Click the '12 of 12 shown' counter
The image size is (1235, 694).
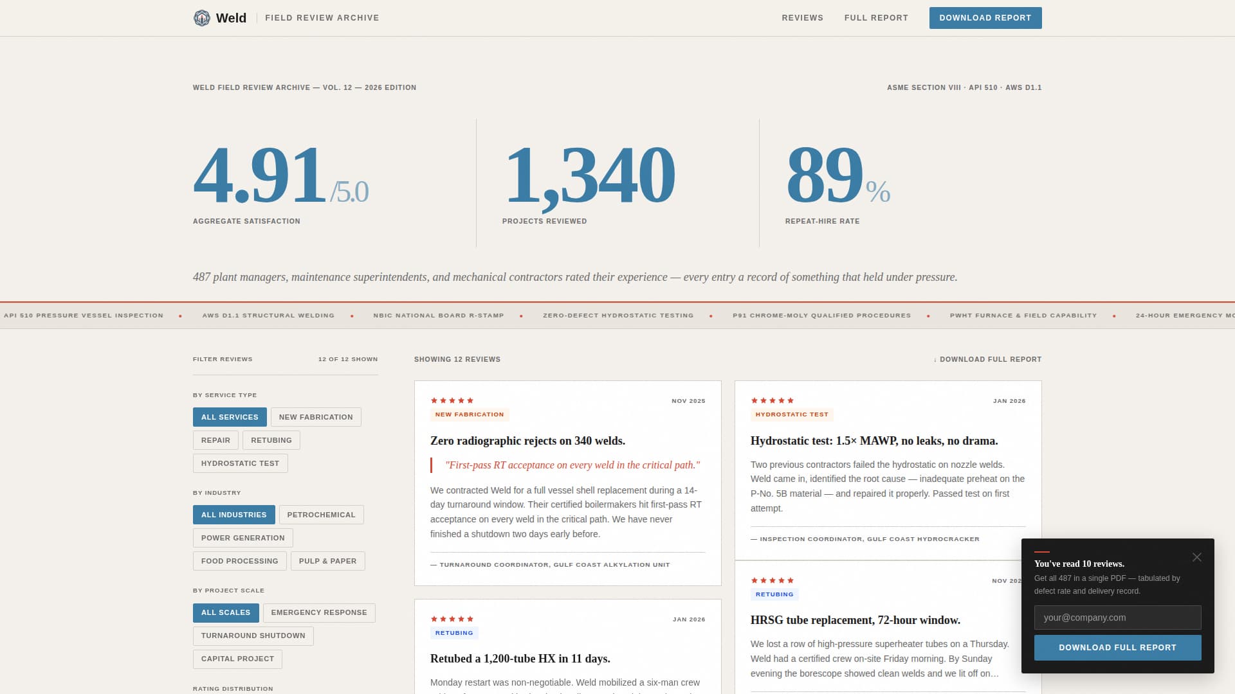click(x=348, y=359)
